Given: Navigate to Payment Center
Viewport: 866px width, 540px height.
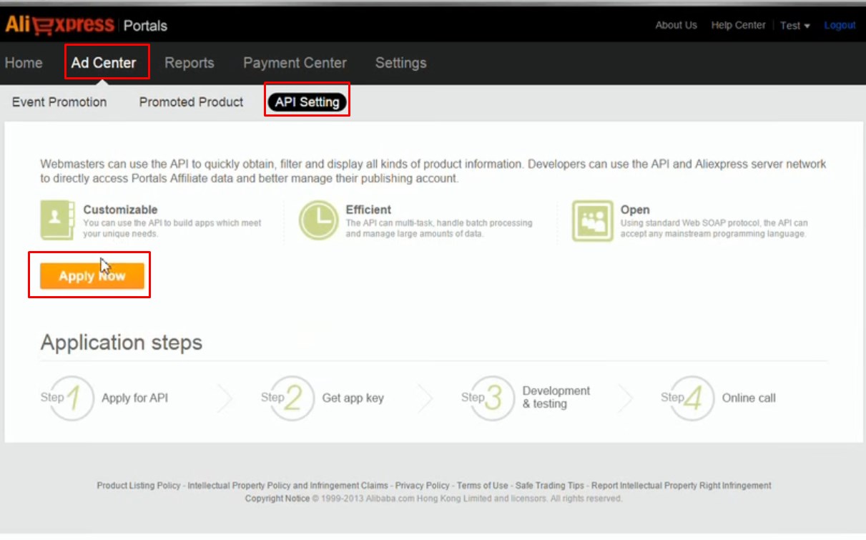Looking at the screenshot, I should coord(295,63).
